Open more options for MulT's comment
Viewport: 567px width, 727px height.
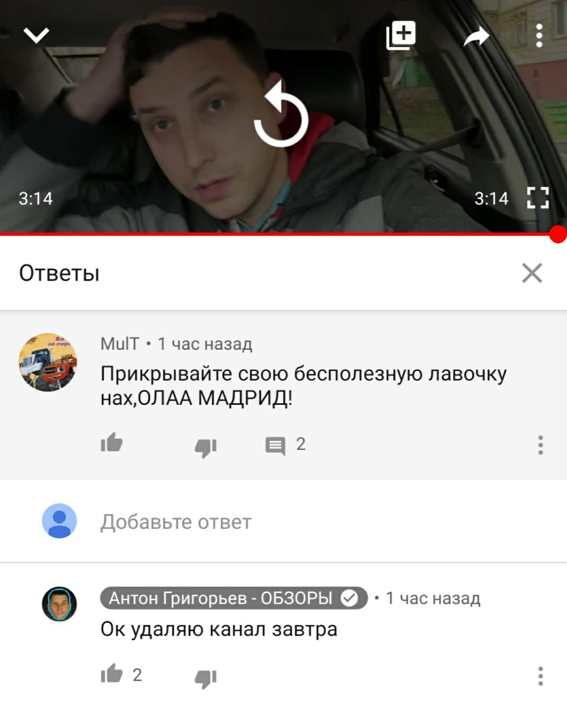click(540, 445)
